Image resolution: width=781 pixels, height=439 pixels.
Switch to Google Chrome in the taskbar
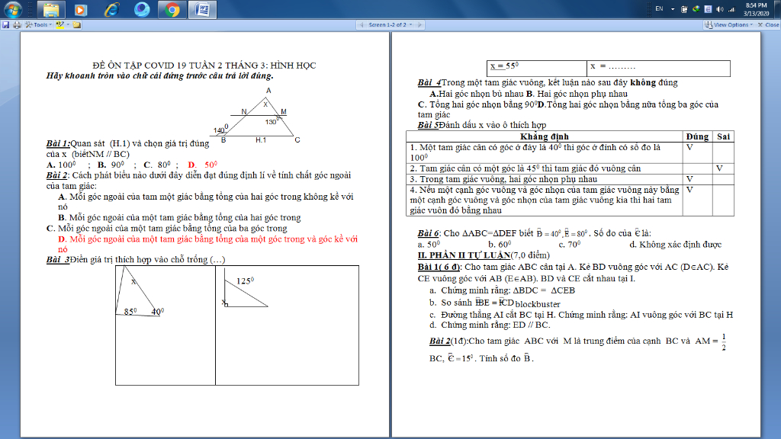click(172, 9)
